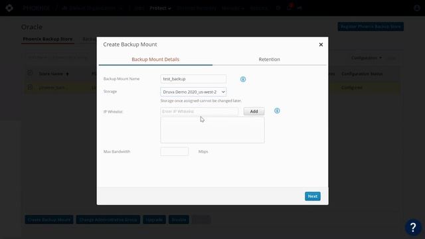Viewport: 425px width, 239px height.
Task: Click the "Oracle" page heading
Action: (32, 27)
